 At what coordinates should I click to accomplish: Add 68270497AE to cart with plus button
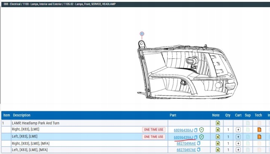[x=238, y=150]
